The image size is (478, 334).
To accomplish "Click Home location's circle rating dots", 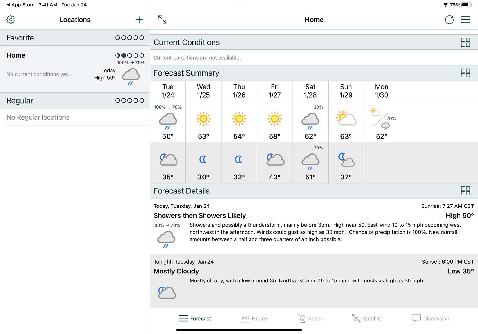I will [129, 55].
